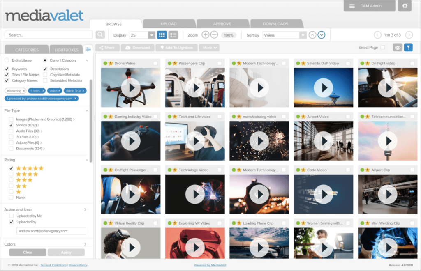Switch to list view

pos(173,35)
